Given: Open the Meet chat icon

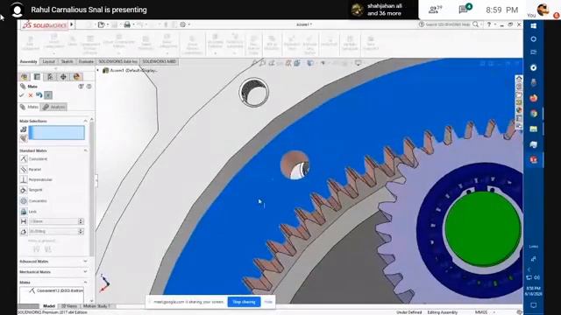Looking at the screenshot, I should pos(465,9).
